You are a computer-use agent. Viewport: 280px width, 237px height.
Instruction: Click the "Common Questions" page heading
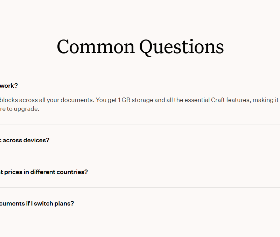click(x=140, y=47)
